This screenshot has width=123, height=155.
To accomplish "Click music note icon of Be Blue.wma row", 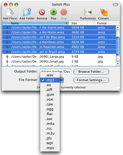I will (7, 37).
